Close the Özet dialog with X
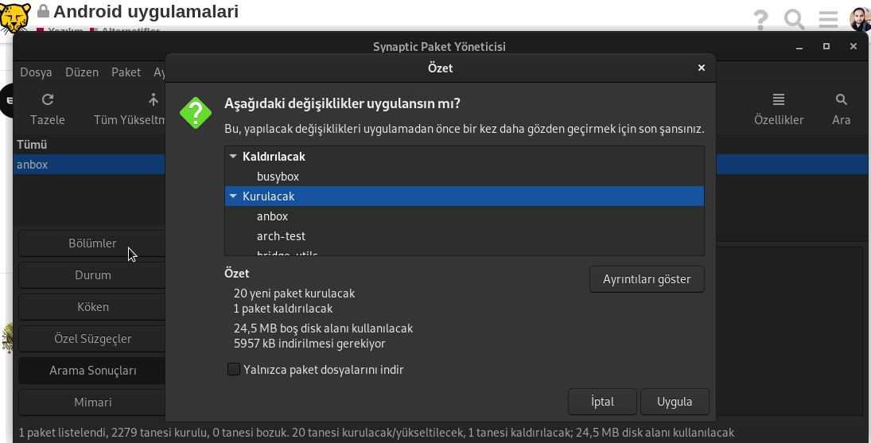The image size is (871, 443). 701,68
